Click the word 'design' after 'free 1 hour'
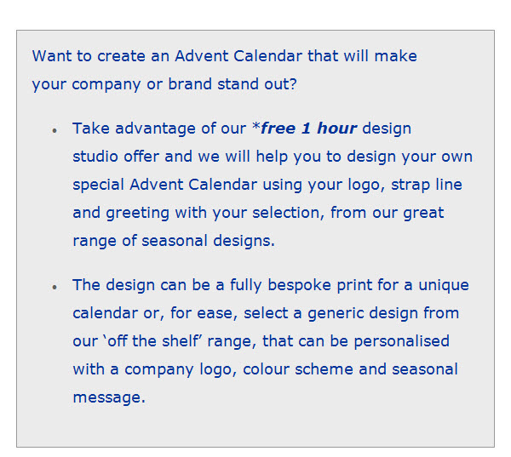 387,129
